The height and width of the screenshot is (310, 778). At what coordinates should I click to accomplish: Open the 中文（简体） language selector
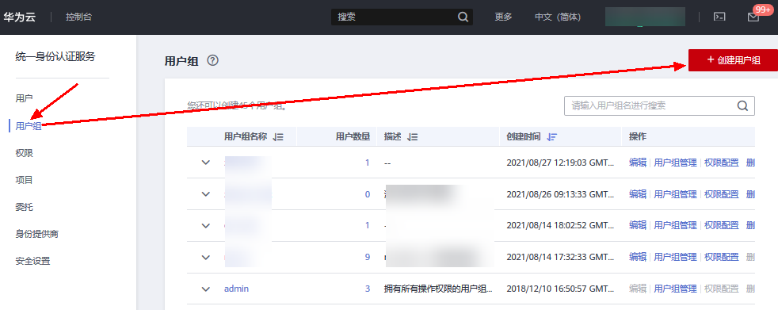click(558, 17)
